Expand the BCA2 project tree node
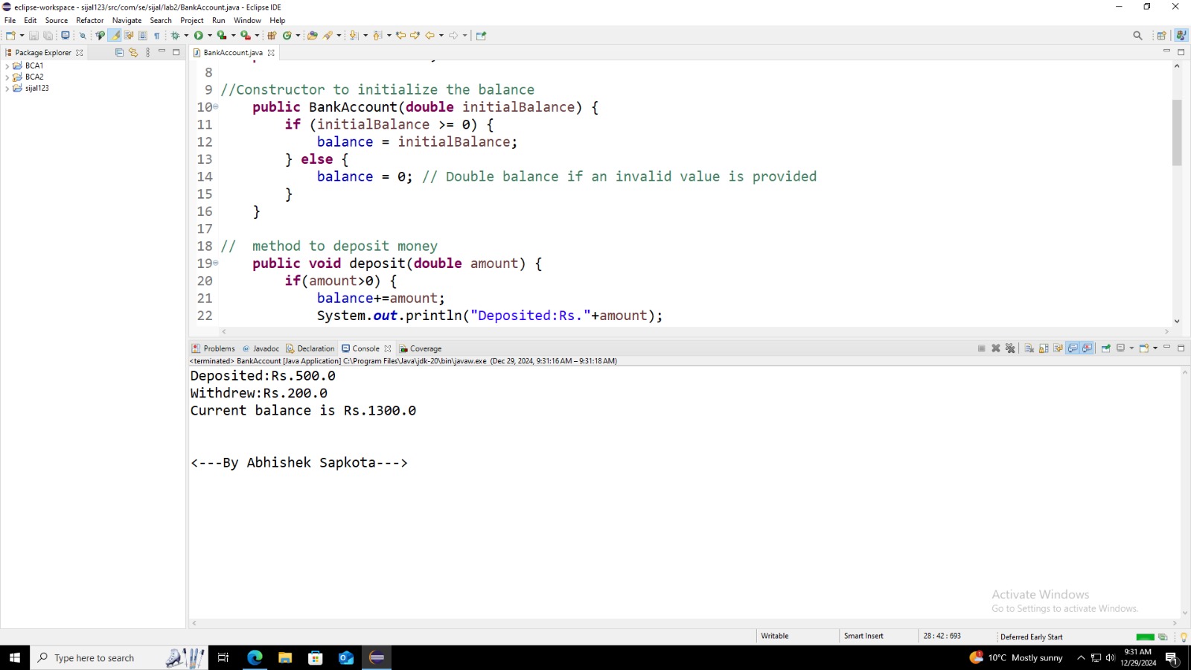1191x670 pixels. (7, 77)
